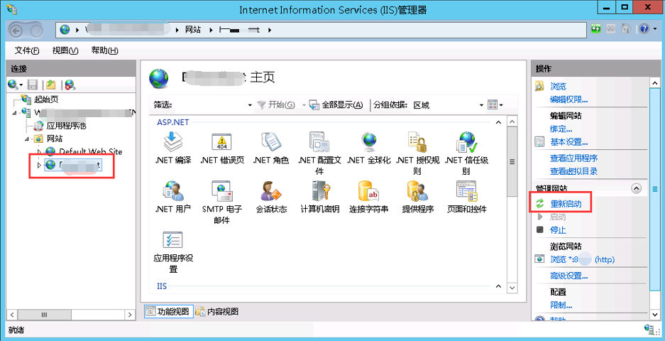The width and height of the screenshot is (665, 341).
Task: Collapse the IIS group section
Action: [499, 286]
